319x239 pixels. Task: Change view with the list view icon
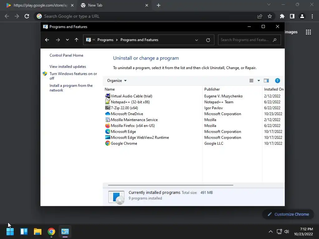251,81
